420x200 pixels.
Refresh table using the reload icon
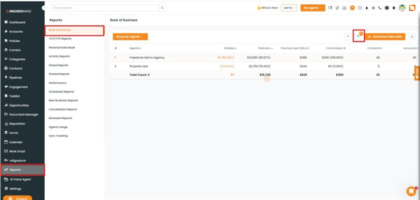point(412,36)
